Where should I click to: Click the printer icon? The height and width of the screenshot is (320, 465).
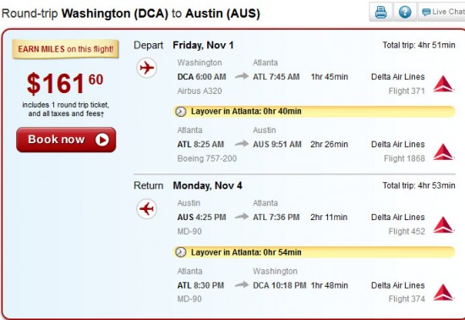pyautogui.click(x=380, y=12)
